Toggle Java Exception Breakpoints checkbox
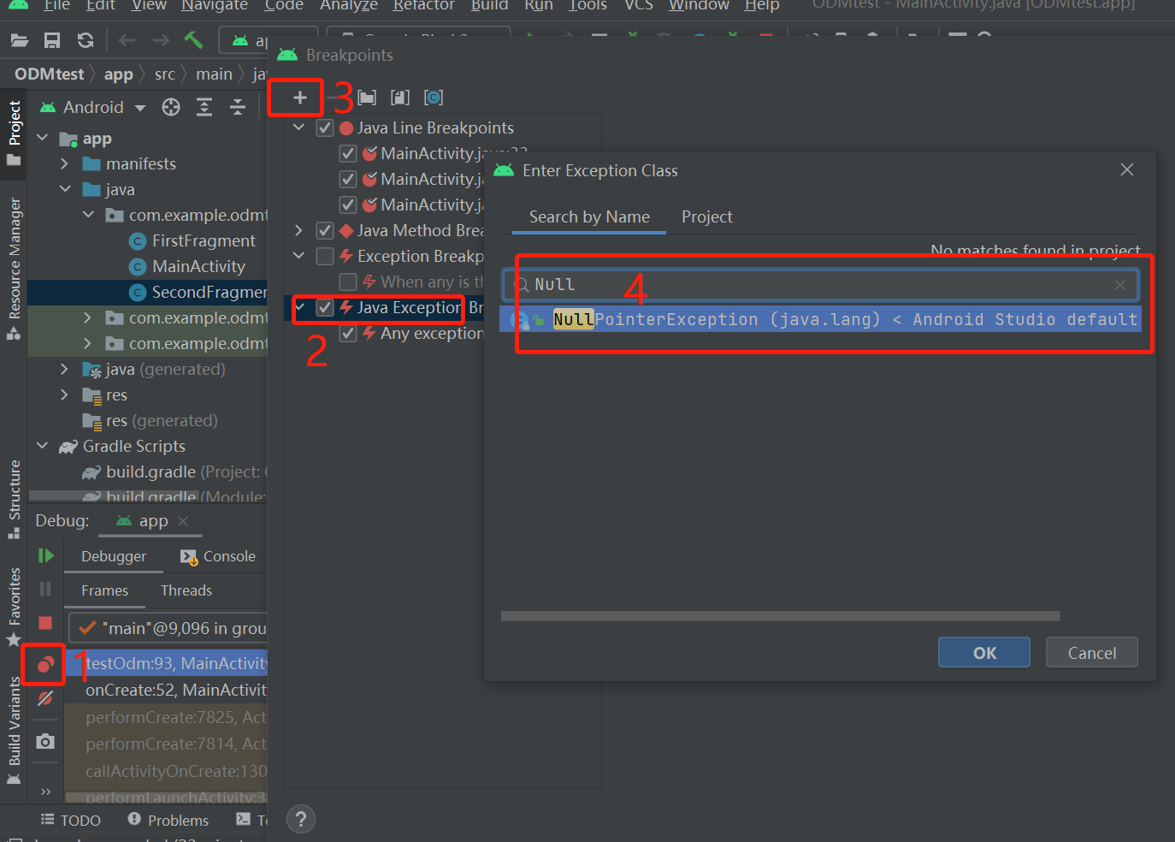 coord(325,308)
